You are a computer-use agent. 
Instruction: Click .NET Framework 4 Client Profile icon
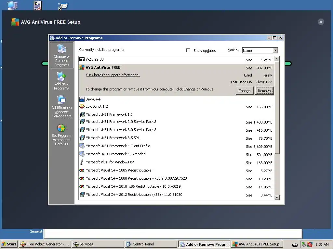(x=82, y=146)
